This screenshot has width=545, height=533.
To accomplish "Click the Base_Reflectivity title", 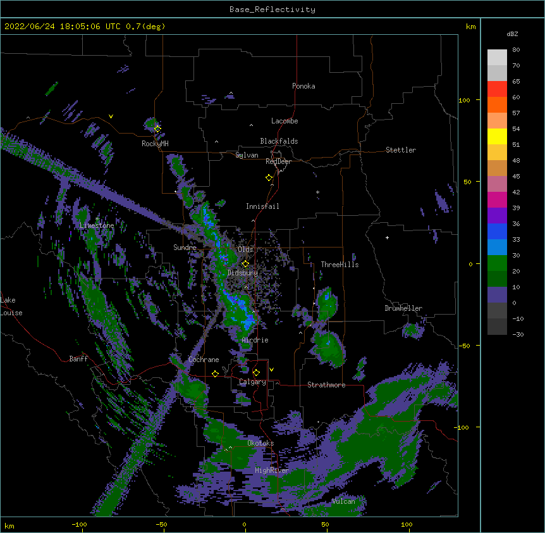I will [x=272, y=9].
